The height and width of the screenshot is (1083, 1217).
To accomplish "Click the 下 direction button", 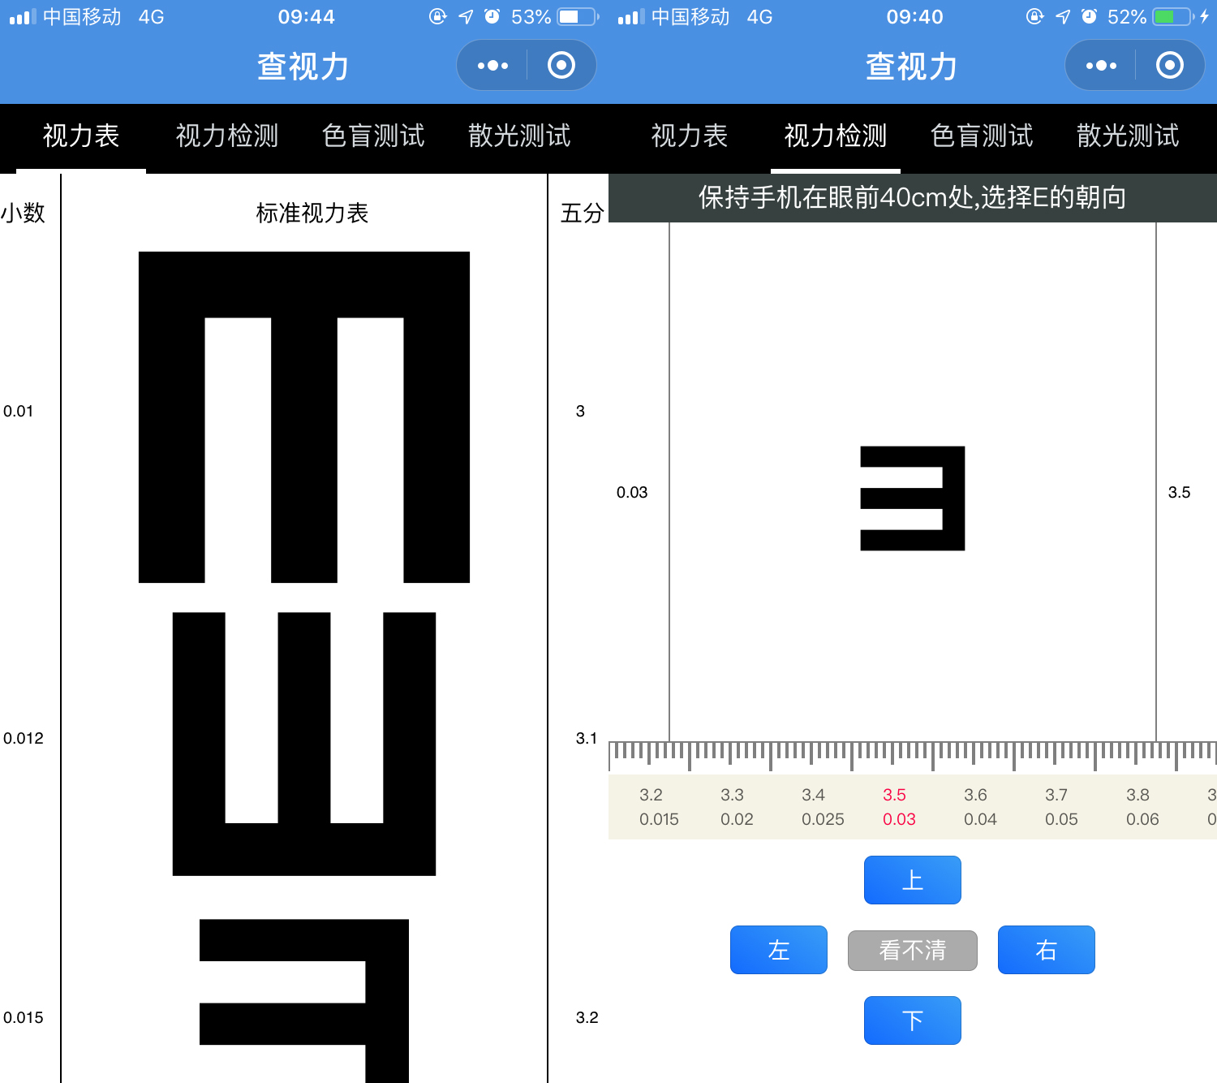I will point(913,1020).
